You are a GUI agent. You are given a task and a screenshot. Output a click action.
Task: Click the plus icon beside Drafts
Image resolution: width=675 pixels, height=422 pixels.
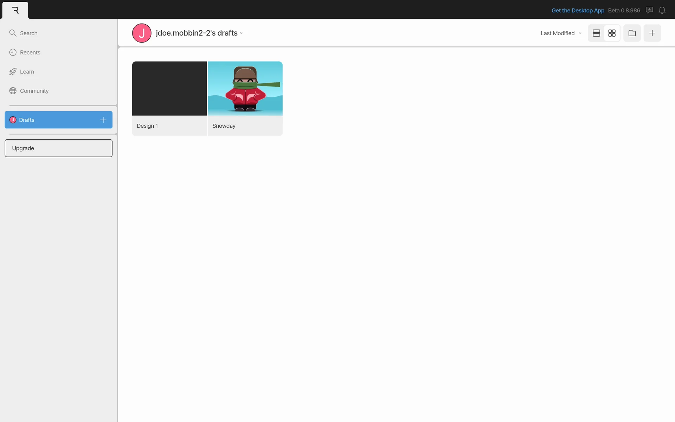coord(103,120)
